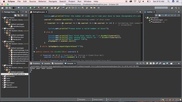Open the Navigate menu
Viewport: 182px width, 102px height.
[53, 1]
